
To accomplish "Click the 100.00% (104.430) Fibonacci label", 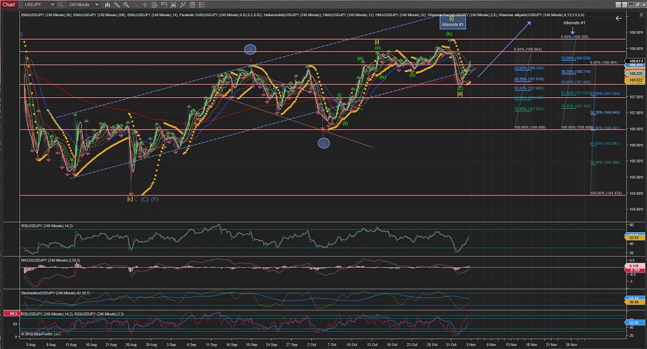I will click(606, 193).
